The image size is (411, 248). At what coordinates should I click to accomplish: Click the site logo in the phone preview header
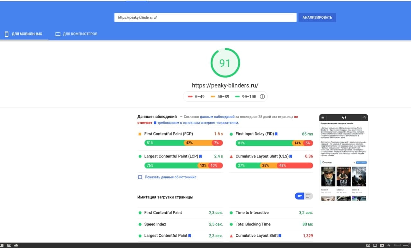click(344, 118)
